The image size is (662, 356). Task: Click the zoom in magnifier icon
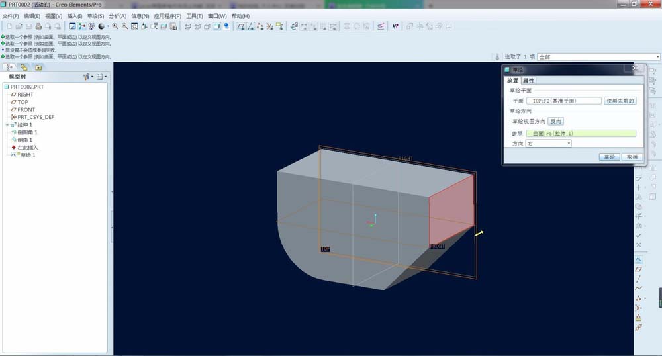115,26
